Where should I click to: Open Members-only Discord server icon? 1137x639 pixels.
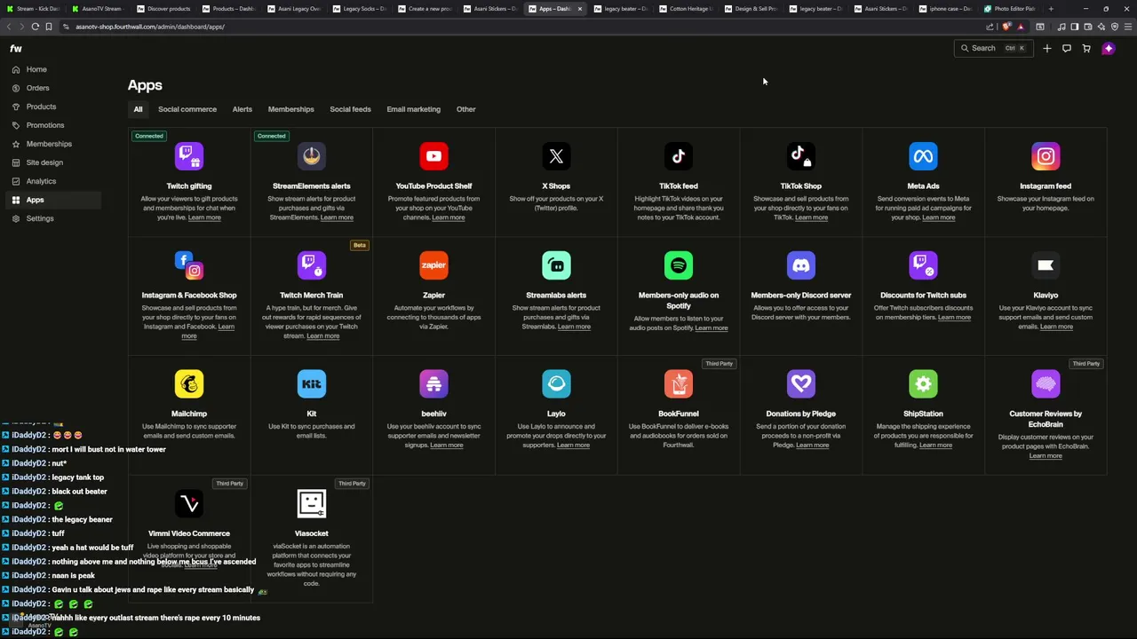(800, 265)
